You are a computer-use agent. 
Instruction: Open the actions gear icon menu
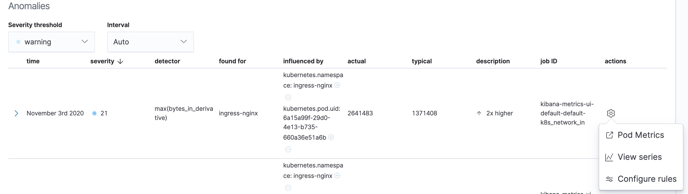[610, 113]
